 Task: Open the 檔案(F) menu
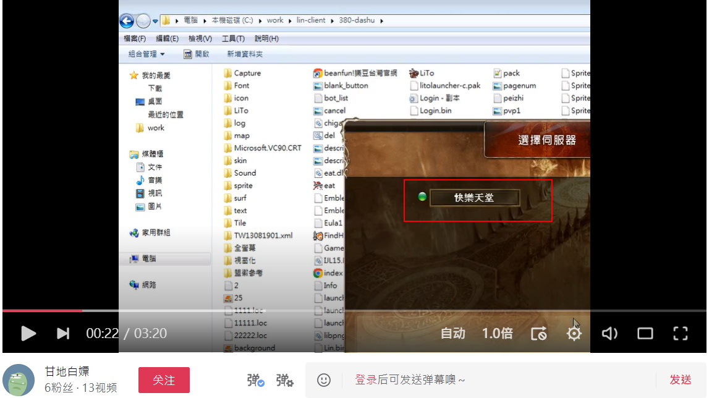coord(135,39)
